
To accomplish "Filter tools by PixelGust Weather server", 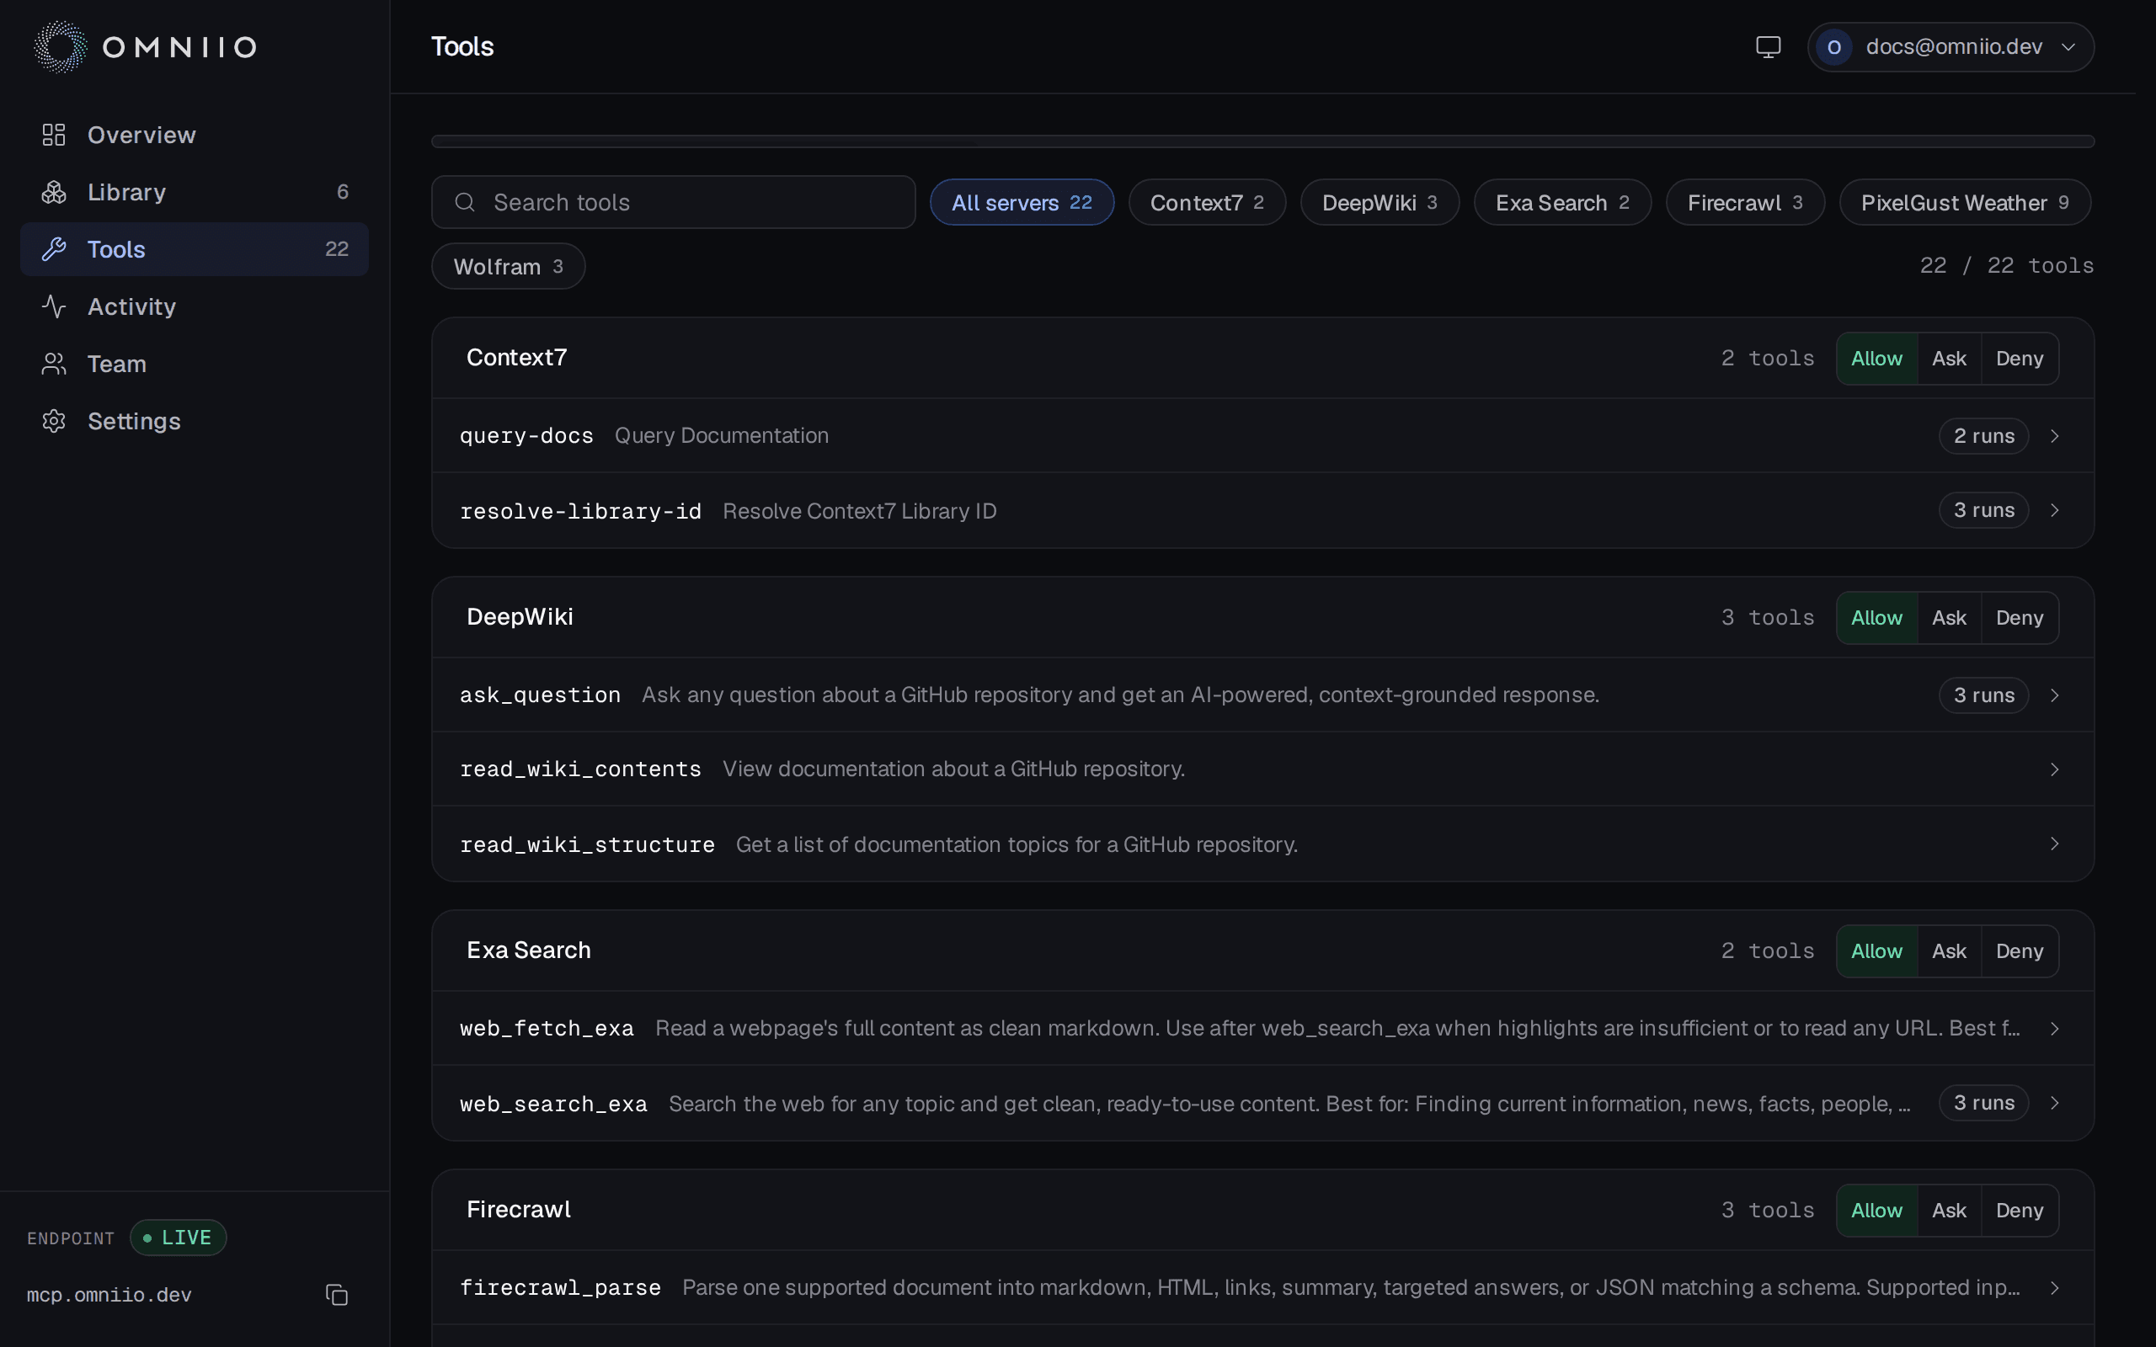I will pyautogui.click(x=1965, y=202).
